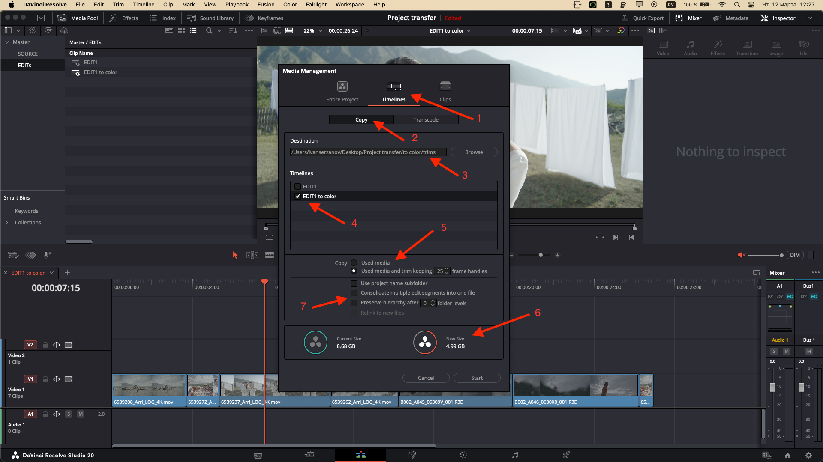Open the Metadata panel
Screen dimensions: 823x462
click(731, 18)
